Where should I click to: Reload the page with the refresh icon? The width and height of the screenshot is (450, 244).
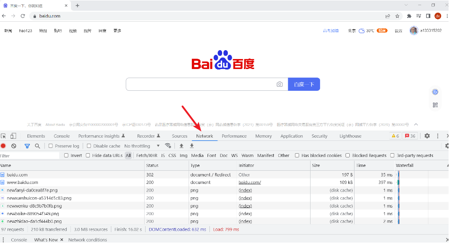click(23, 16)
